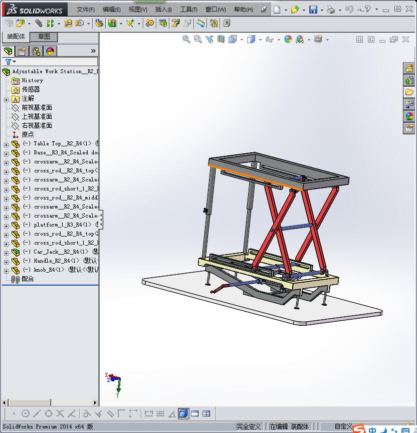Open Design Library in task pane
Viewport: 417px width, 433px height.
(409, 80)
